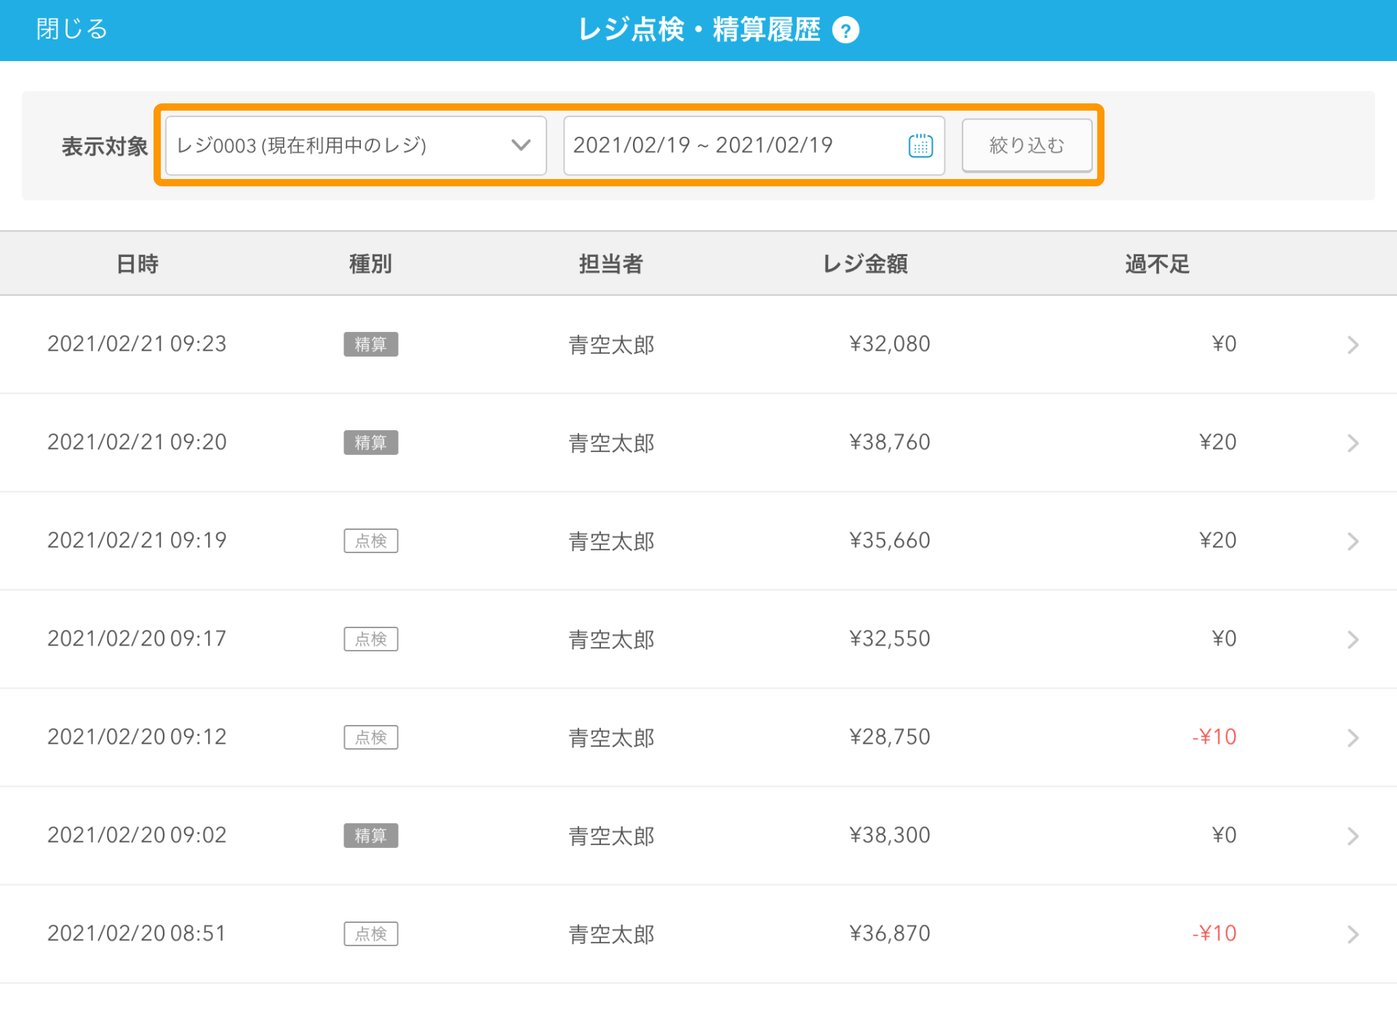Click the -¥10 shortage in 08:51 row
1397x1019 pixels.
(x=1214, y=933)
